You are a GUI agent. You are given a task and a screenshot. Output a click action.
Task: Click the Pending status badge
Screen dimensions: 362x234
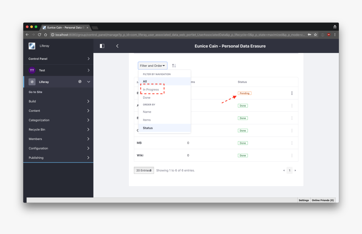point(245,93)
